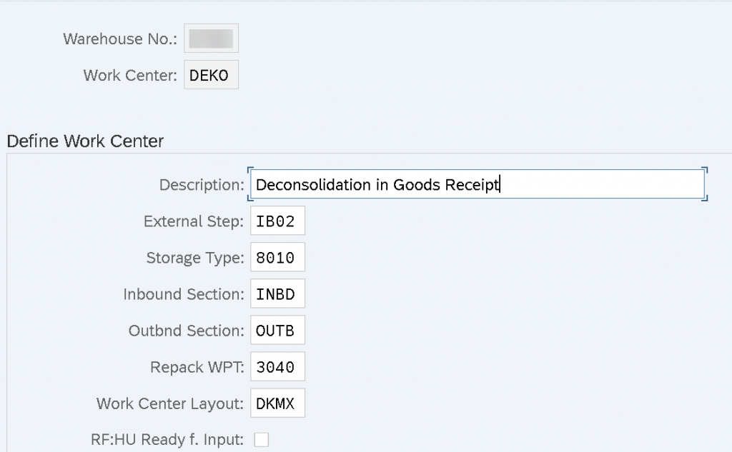The height and width of the screenshot is (452, 732).
Task: Focus the Description field with Deconsolidation text
Action: click(477, 184)
